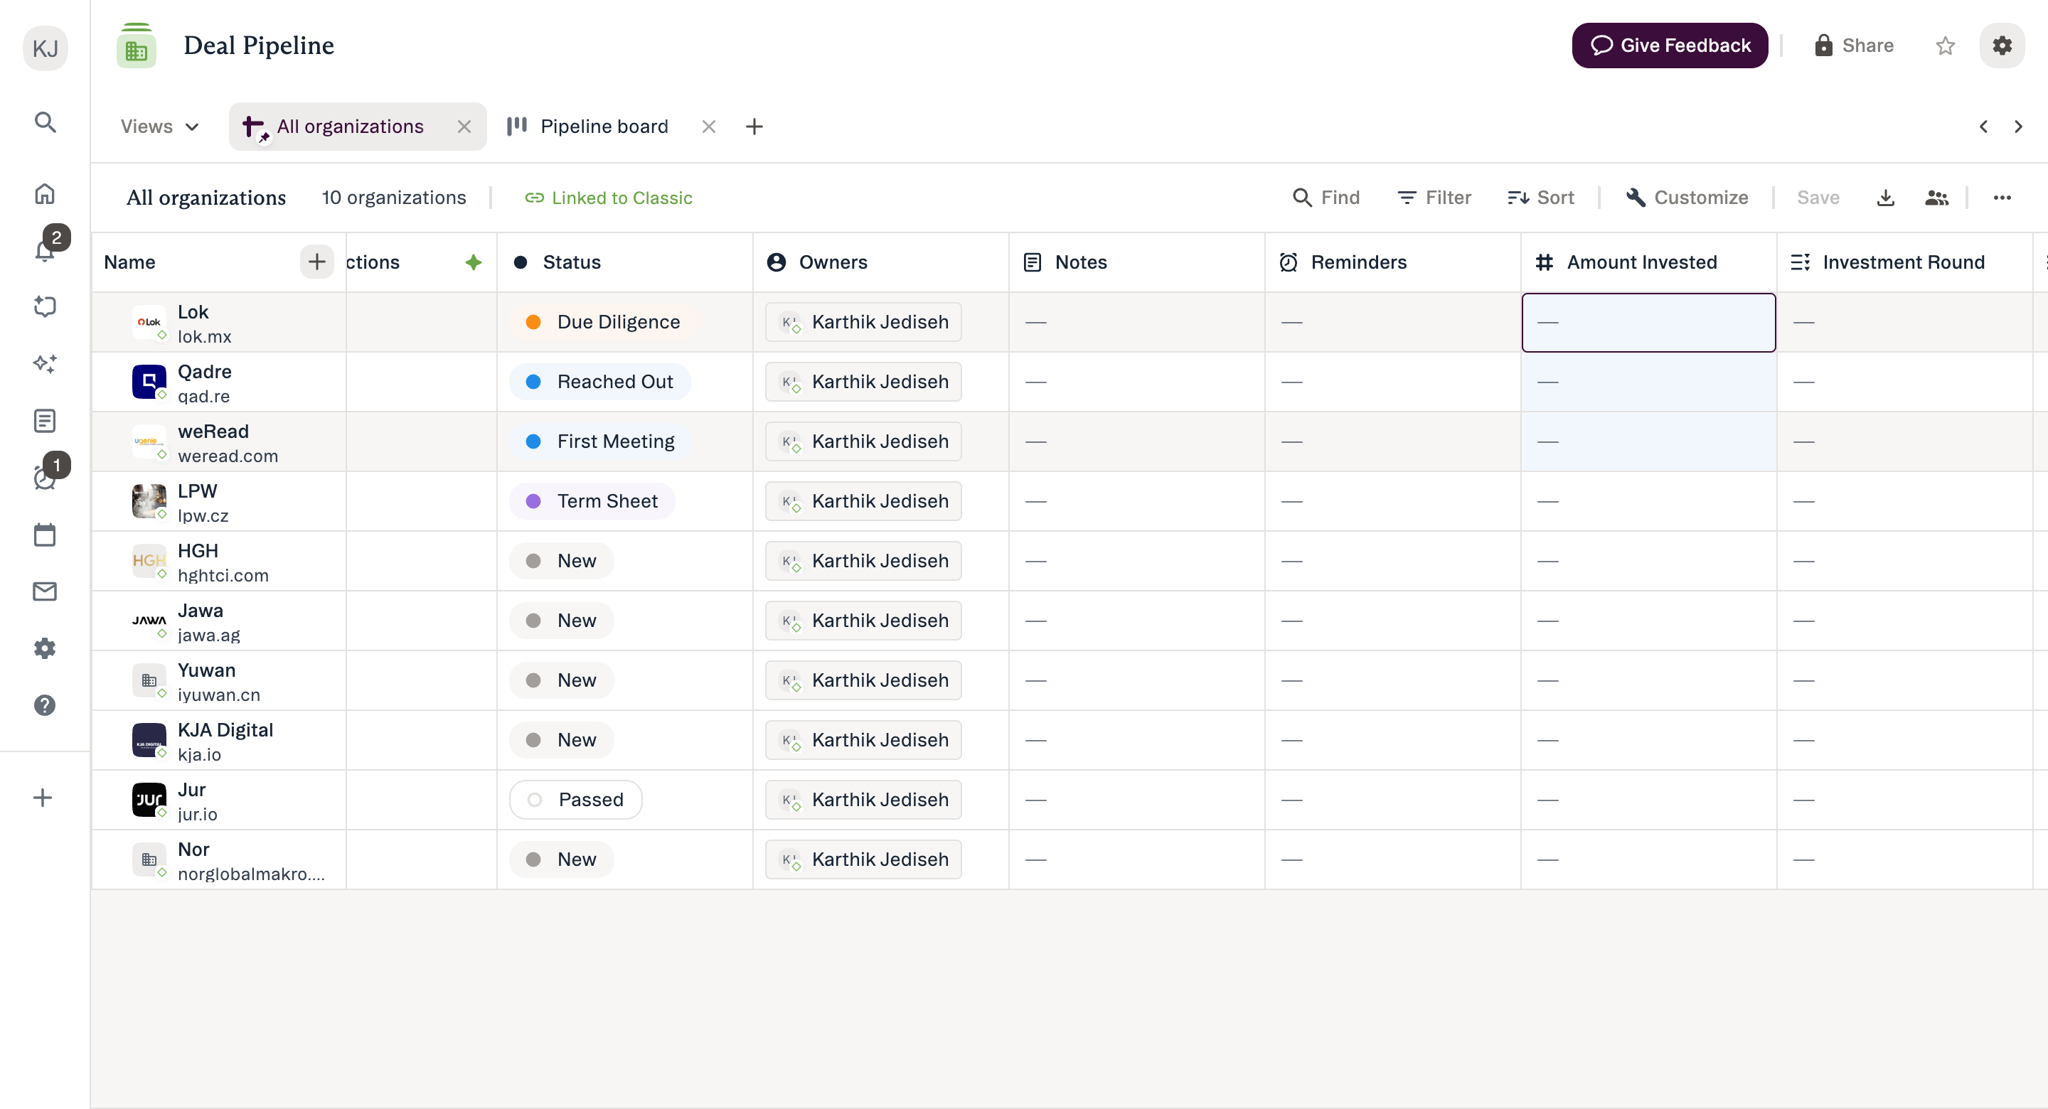Image resolution: width=2048 pixels, height=1109 pixels.
Task: Open sidebar settings gear
Action: pyautogui.click(x=46, y=648)
